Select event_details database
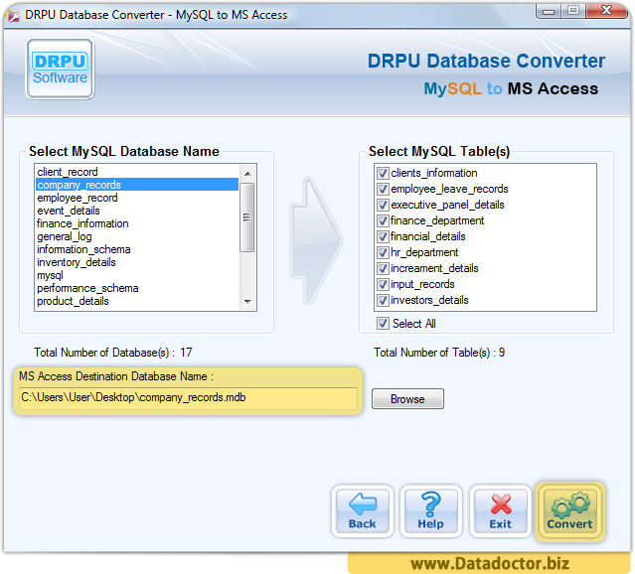Viewport: 635px width, 574px height. (x=137, y=211)
